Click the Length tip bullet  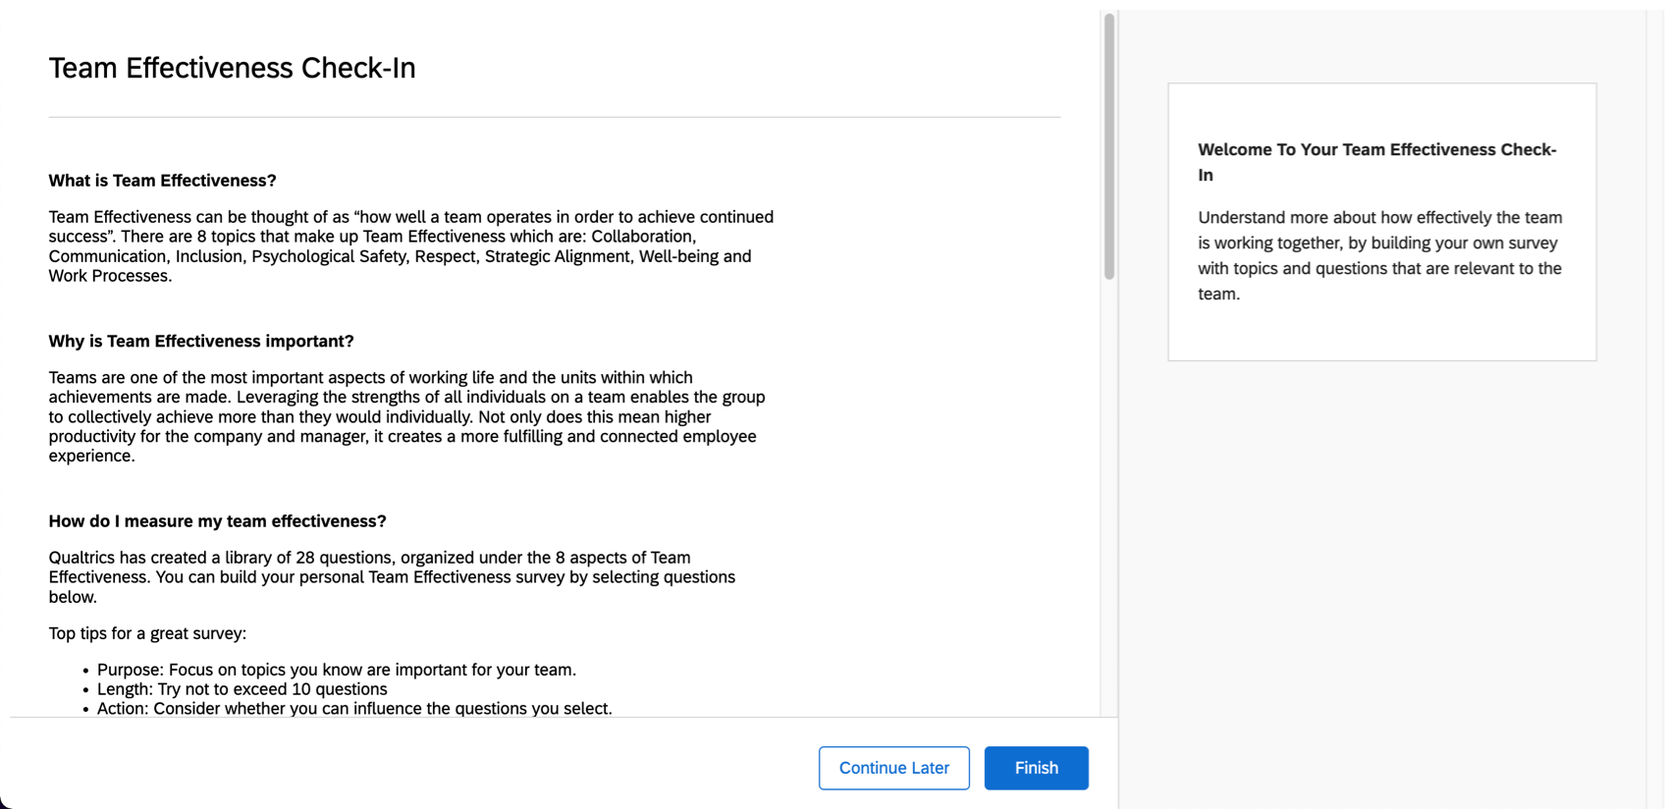pyautogui.click(x=242, y=689)
